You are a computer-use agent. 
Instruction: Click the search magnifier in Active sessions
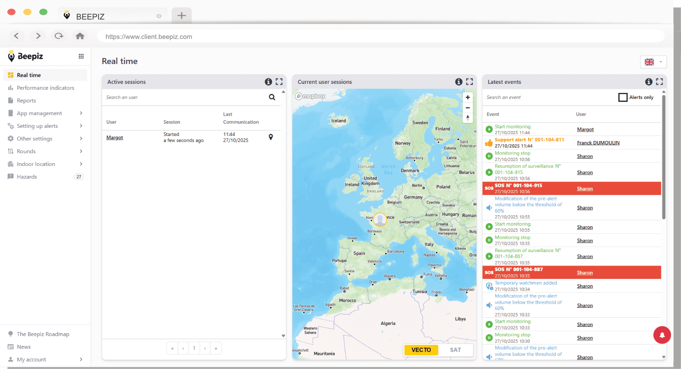[x=272, y=97]
